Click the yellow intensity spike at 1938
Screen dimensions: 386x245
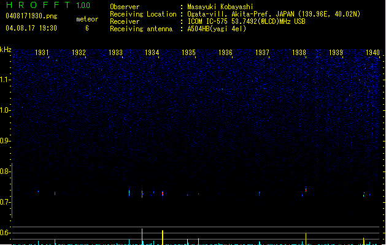coord(306,239)
